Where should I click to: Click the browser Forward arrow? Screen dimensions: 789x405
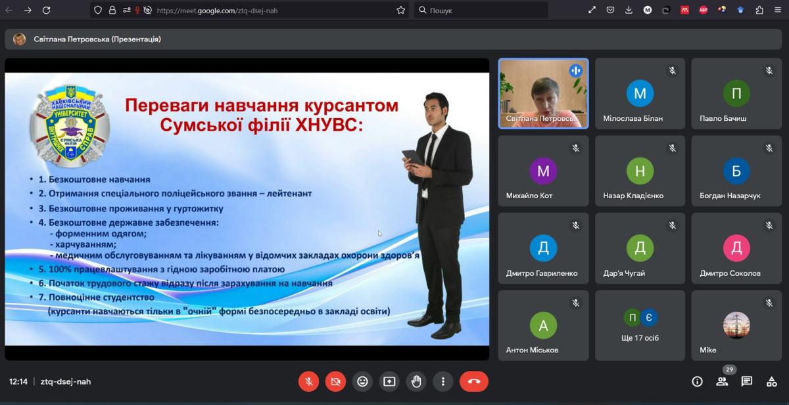pos(28,10)
